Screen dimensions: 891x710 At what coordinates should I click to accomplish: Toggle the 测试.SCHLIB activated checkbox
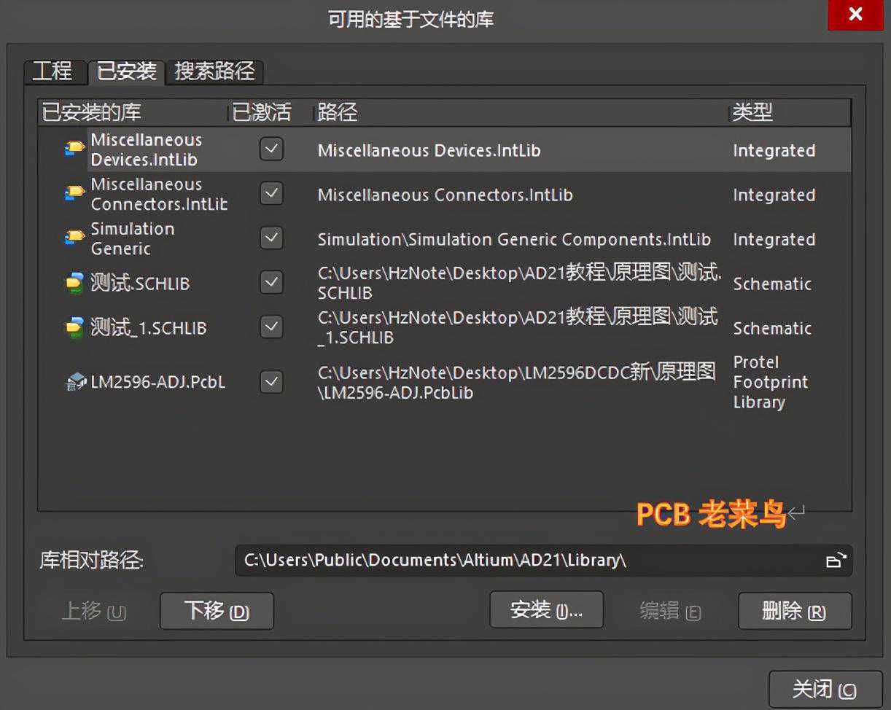pyautogui.click(x=271, y=283)
